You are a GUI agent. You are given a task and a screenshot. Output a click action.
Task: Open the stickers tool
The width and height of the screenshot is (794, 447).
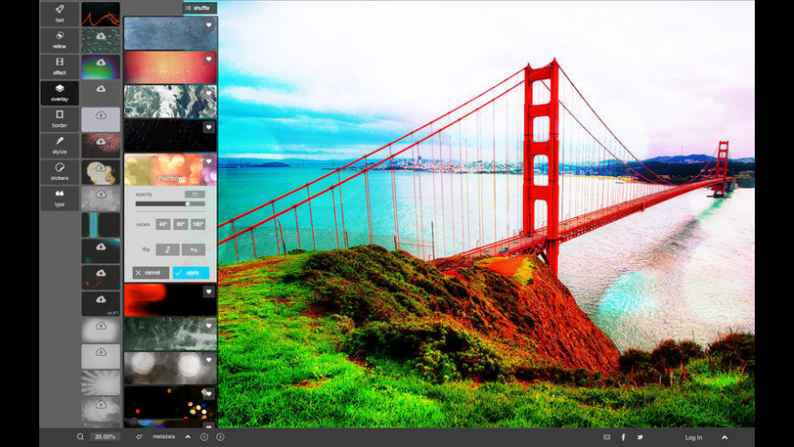pos(59,172)
